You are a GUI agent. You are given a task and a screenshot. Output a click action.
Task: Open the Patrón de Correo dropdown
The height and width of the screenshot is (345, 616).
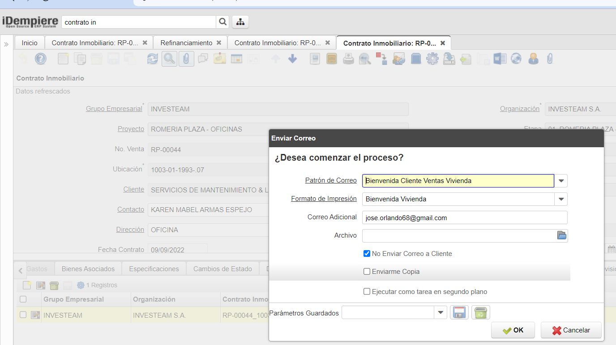pyautogui.click(x=561, y=181)
